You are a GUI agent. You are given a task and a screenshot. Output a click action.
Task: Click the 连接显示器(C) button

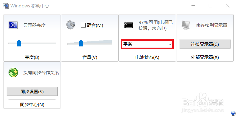(x=205, y=44)
